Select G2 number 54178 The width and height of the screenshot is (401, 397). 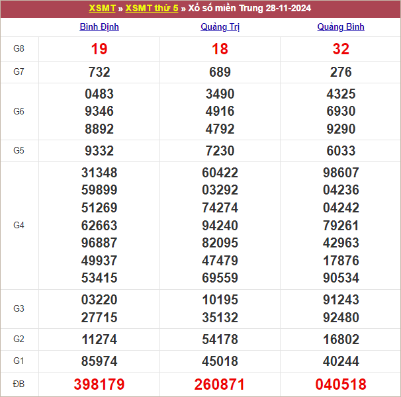[x=220, y=339]
